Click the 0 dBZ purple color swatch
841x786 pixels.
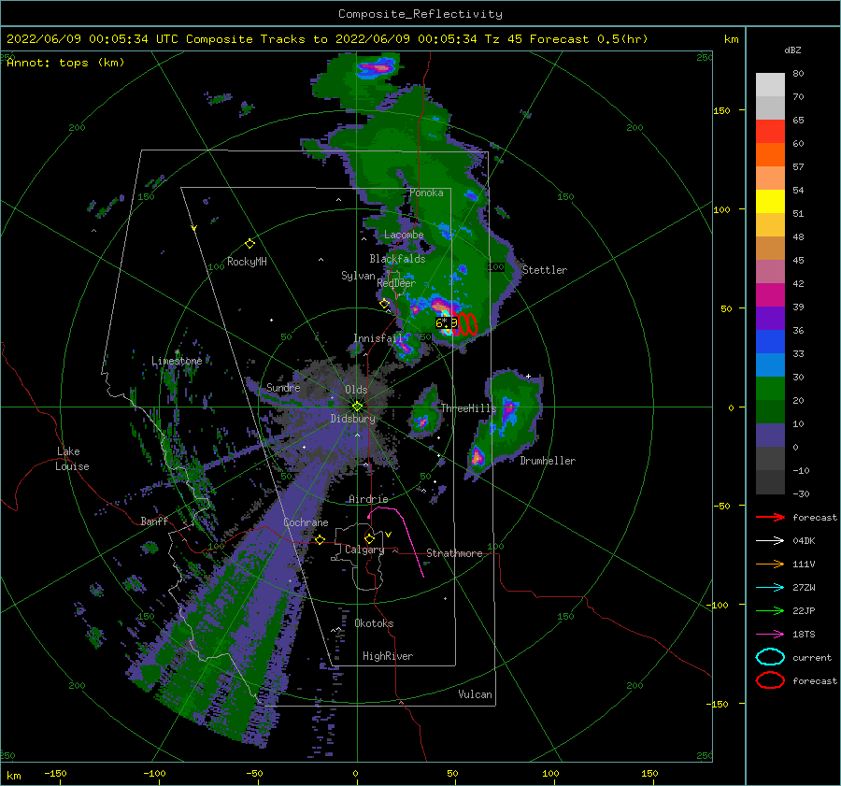(770, 436)
